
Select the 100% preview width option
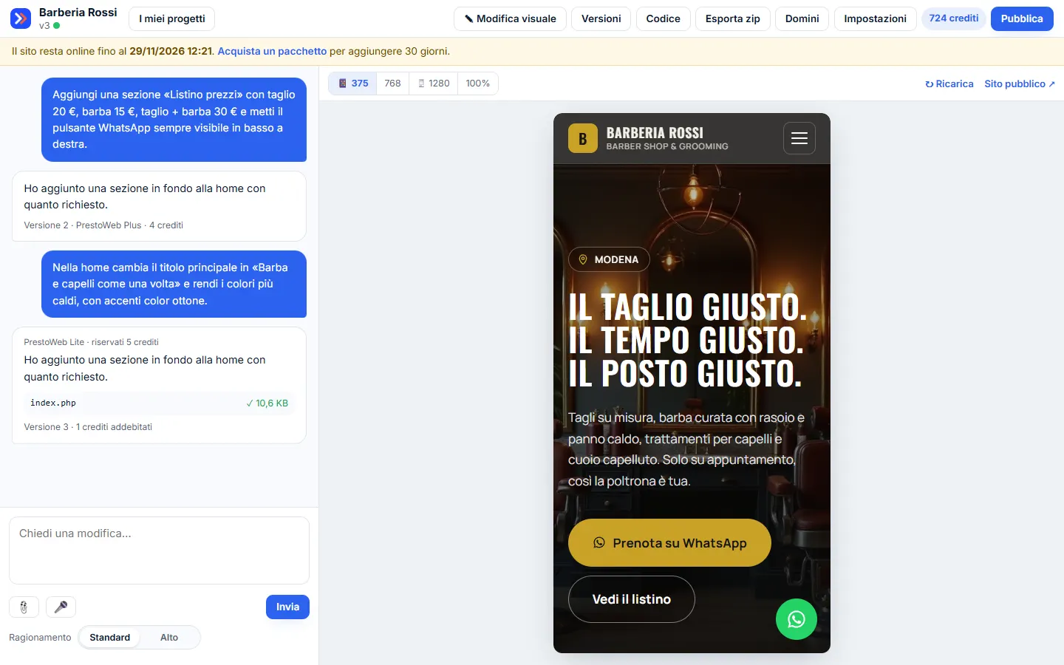pos(477,83)
